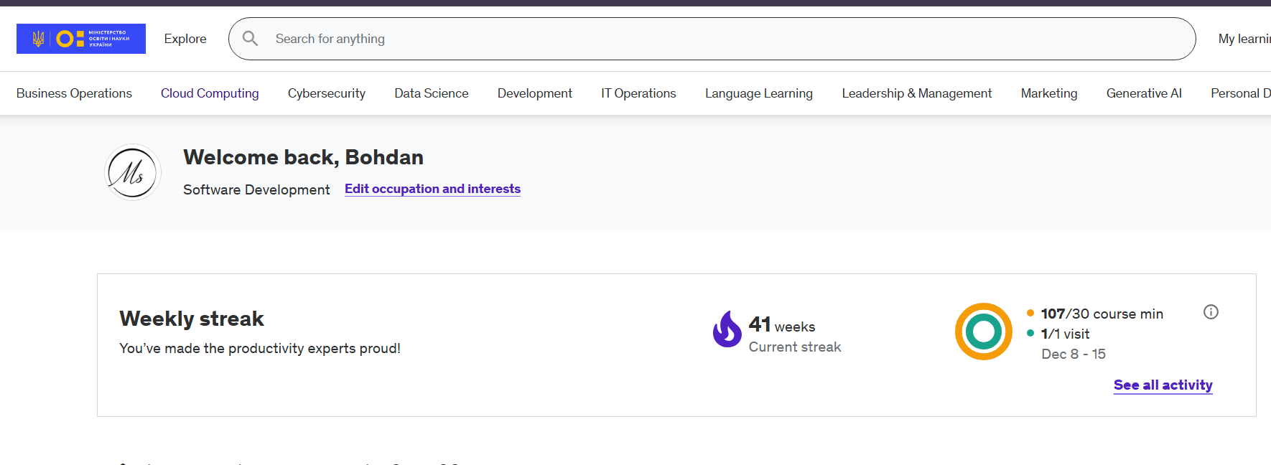Select the Business Operations category
Viewport: 1271px width, 465px height.
74,93
